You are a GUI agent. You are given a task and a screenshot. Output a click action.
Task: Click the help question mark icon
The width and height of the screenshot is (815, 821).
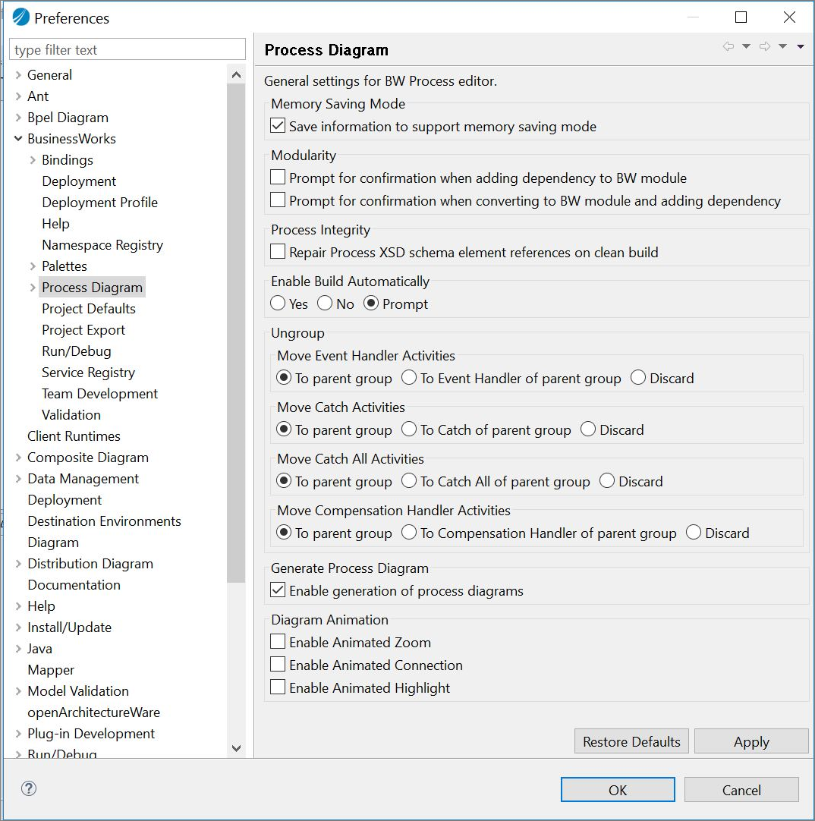click(x=29, y=788)
